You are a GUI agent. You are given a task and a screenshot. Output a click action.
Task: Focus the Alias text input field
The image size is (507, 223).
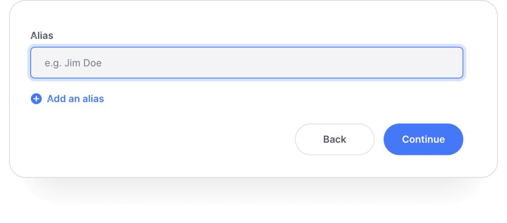pyautogui.click(x=247, y=63)
